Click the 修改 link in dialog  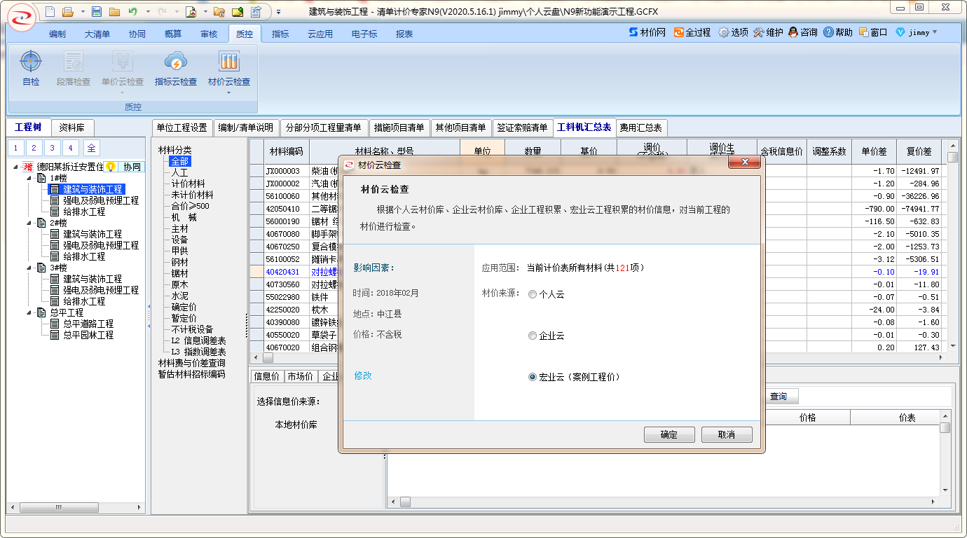coord(363,375)
